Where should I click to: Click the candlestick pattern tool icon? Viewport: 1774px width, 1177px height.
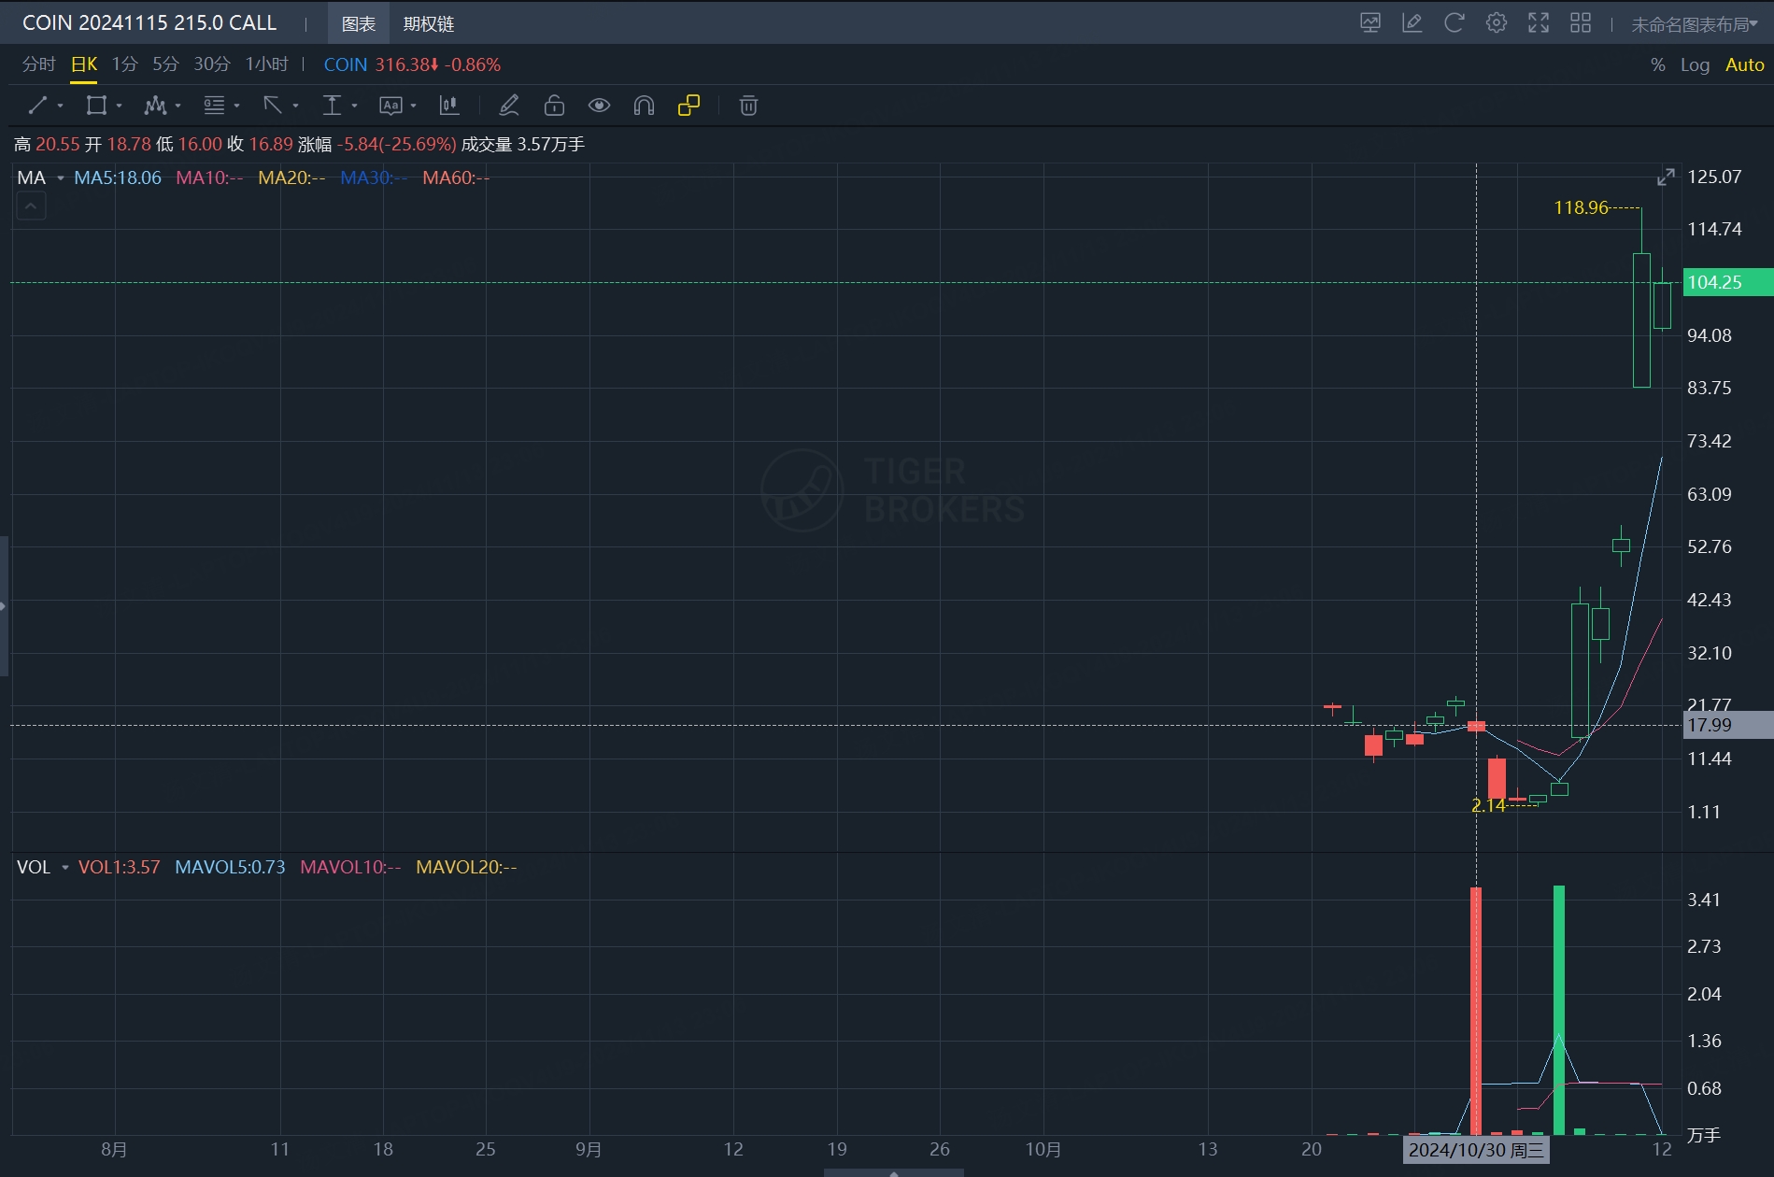(449, 106)
